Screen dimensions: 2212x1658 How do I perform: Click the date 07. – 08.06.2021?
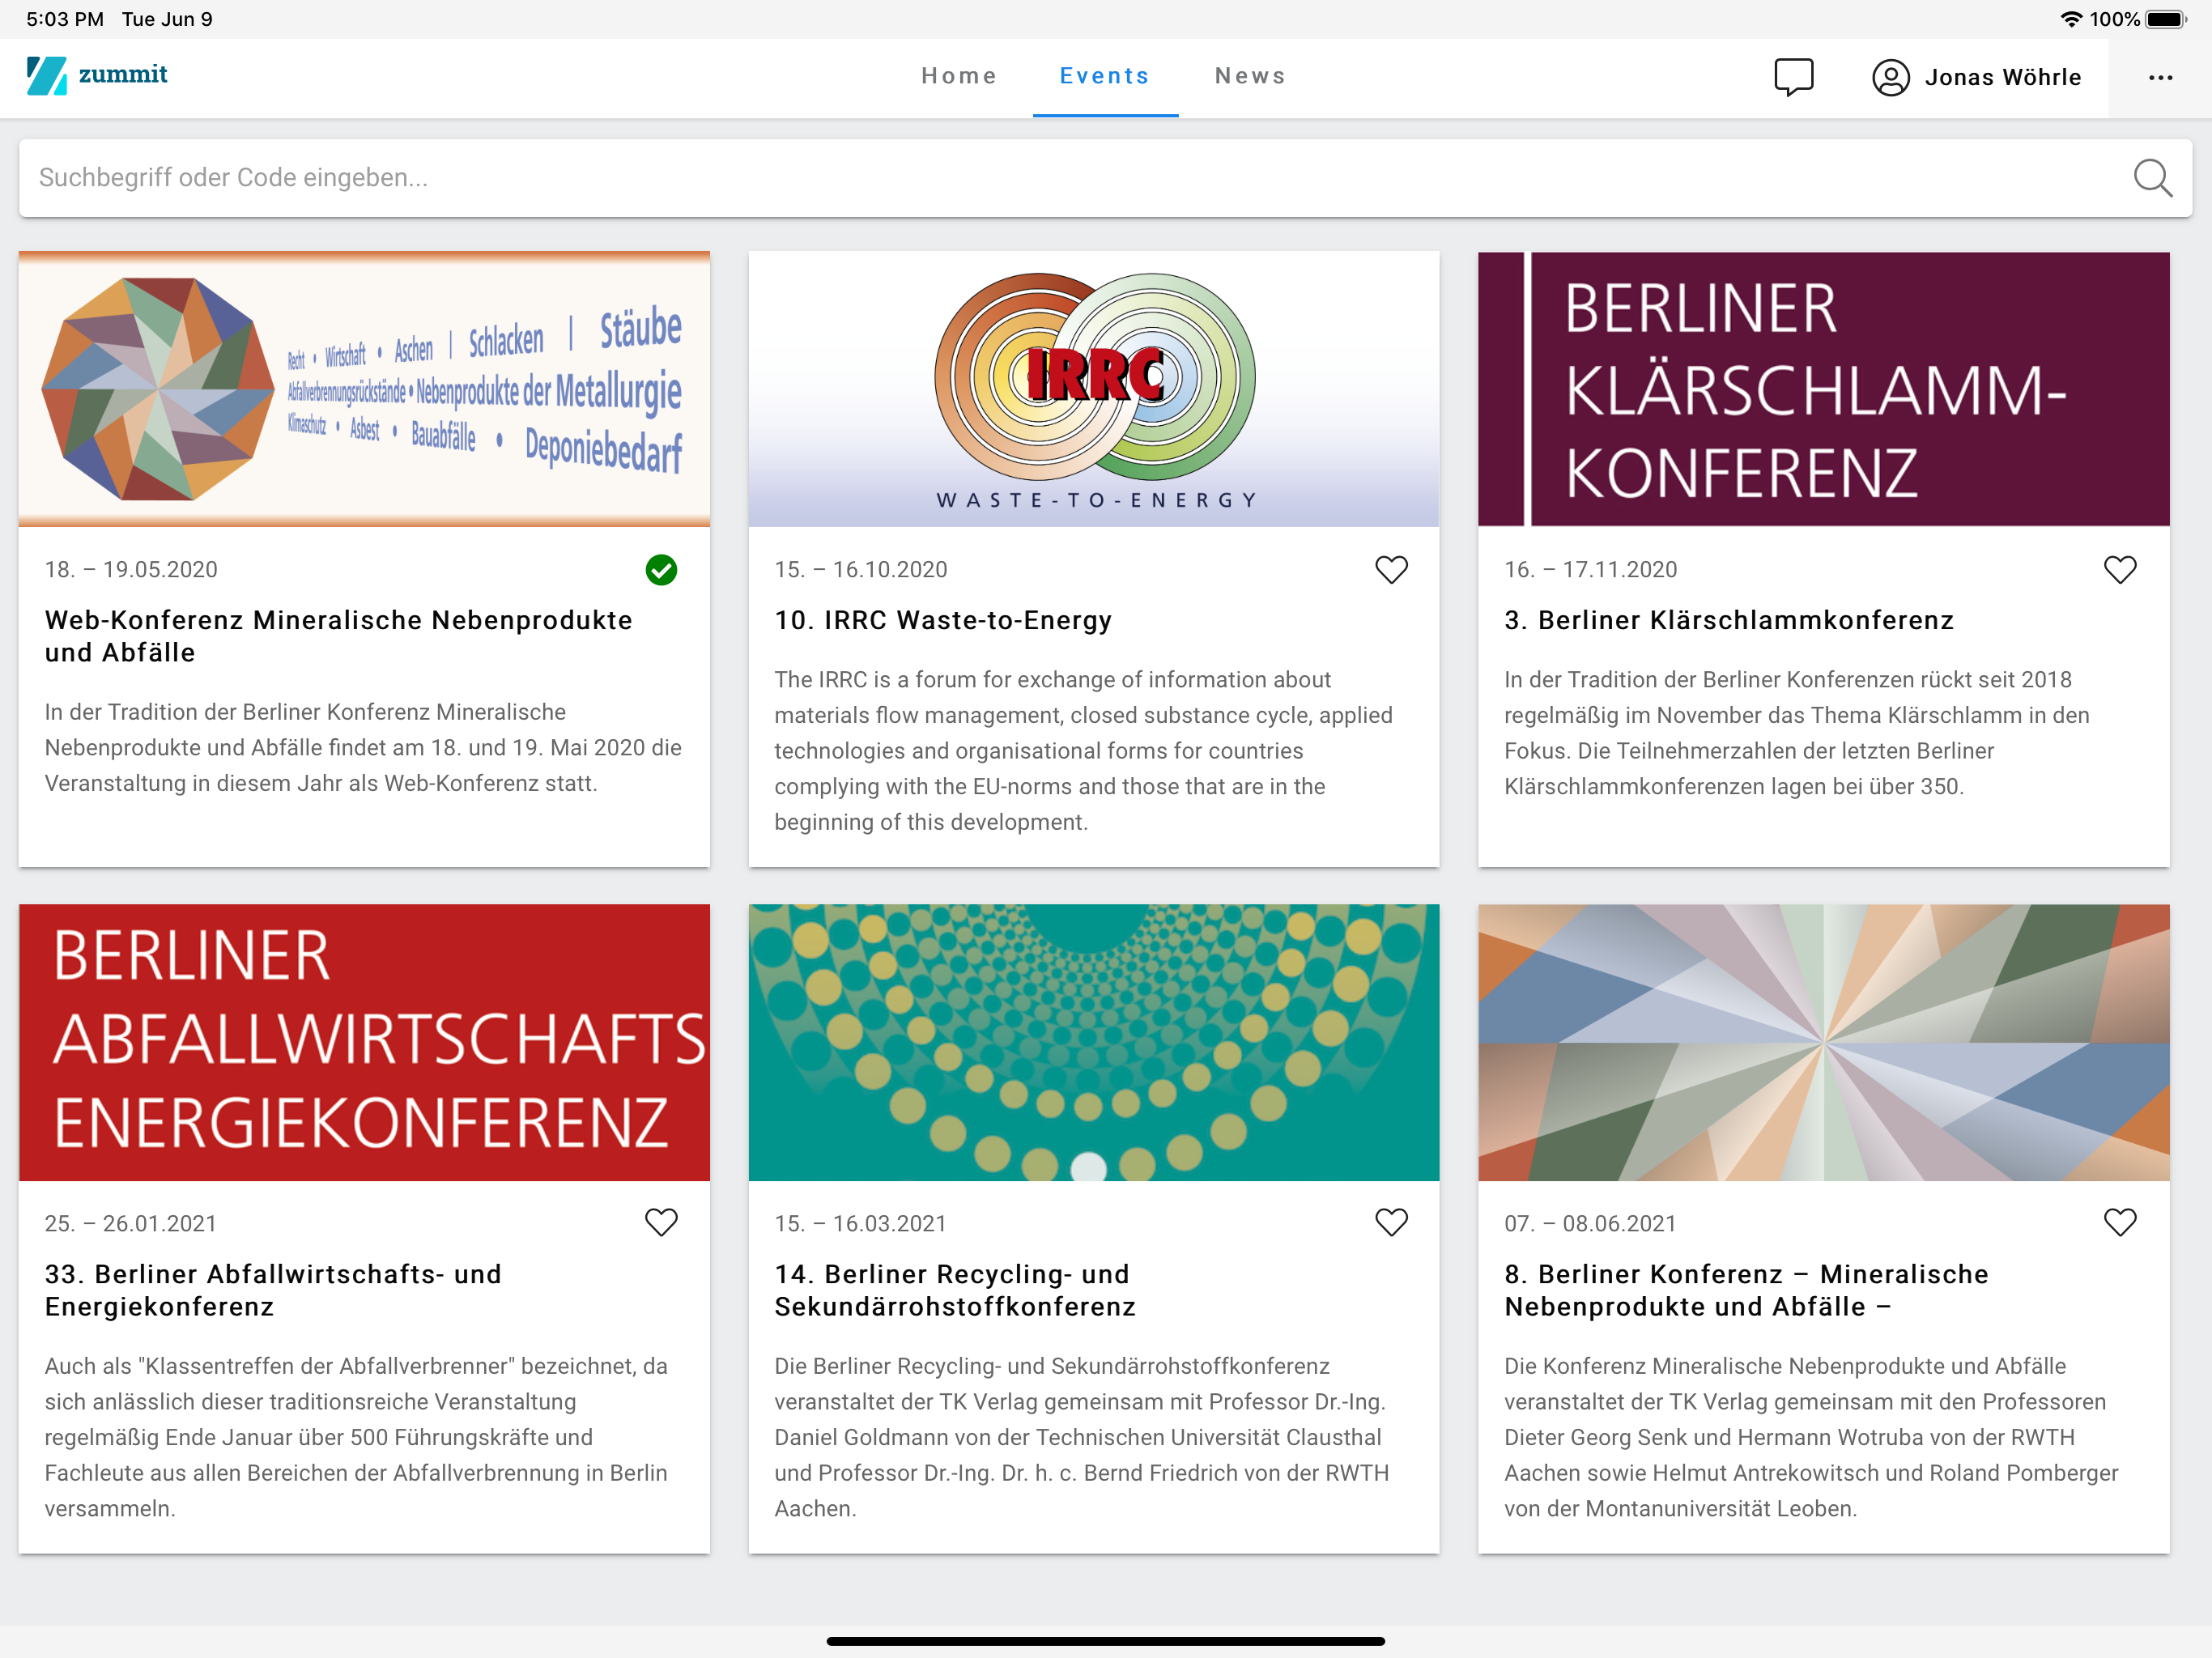1590,1223
